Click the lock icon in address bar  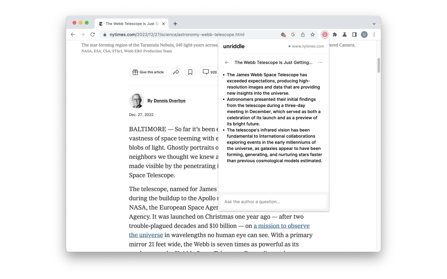pos(104,35)
